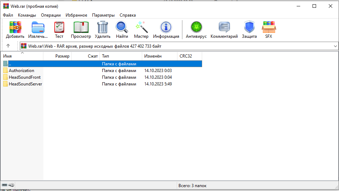The height and width of the screenshot is (191, 339).
Task: Open the Избранное menu
Action: pos(76,15)
